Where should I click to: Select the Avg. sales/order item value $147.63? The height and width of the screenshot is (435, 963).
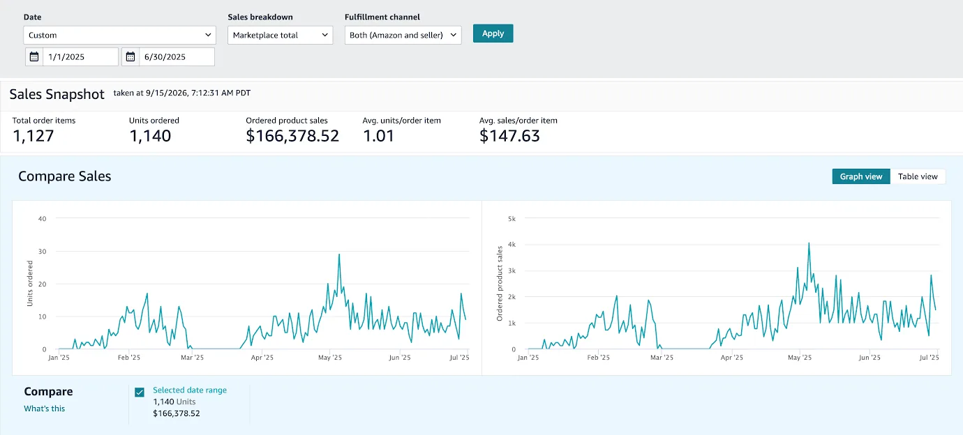click(x=509, y=136)
